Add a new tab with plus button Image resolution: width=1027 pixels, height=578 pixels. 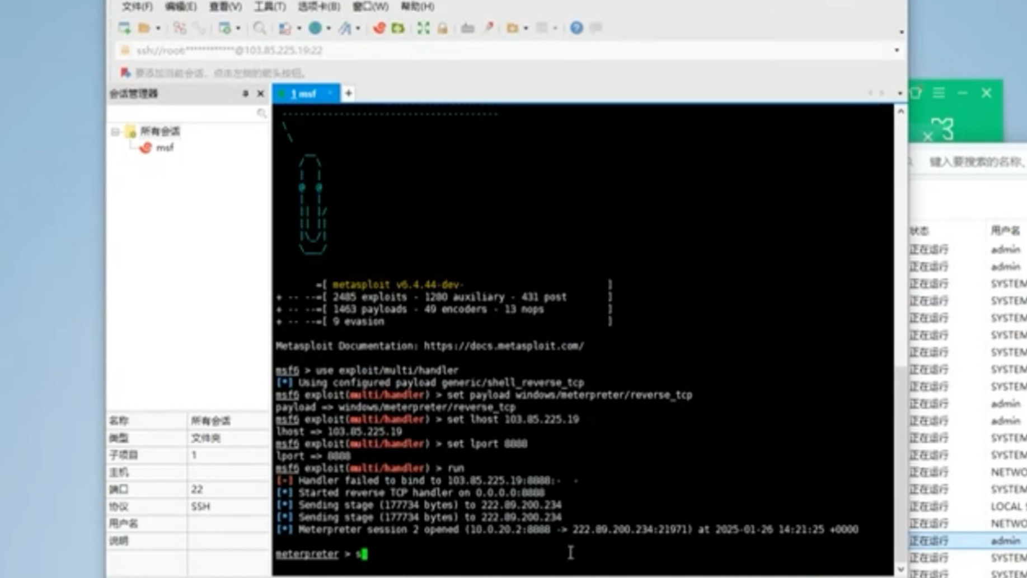click(348, 94)
